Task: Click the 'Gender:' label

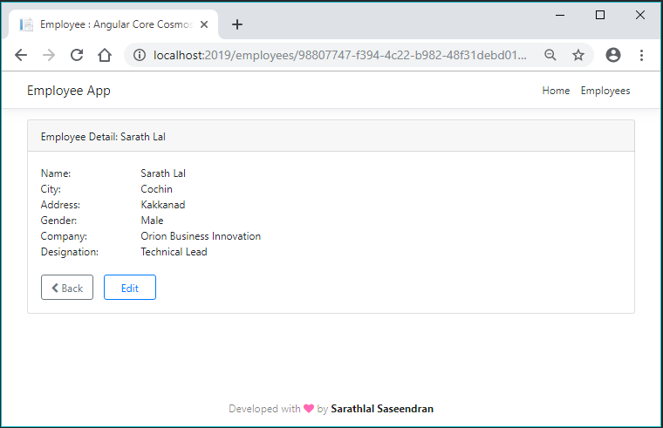Action: pyautogui.click(x=58, y=221)
